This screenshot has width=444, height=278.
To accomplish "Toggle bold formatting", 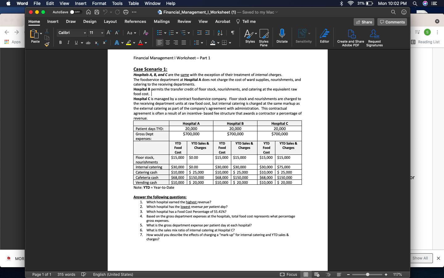I will point(60,42).
